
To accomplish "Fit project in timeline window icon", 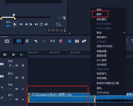I will [52, 41].
